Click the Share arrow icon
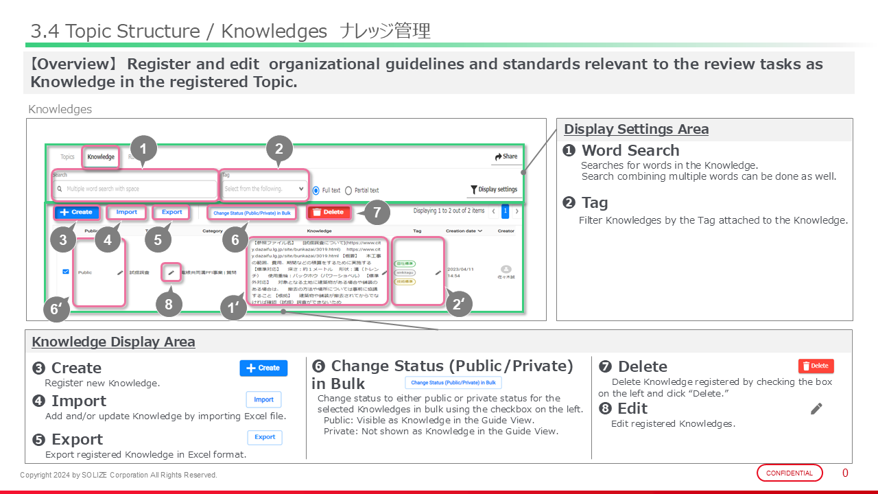878x494 pixels. tap(498, 157)
